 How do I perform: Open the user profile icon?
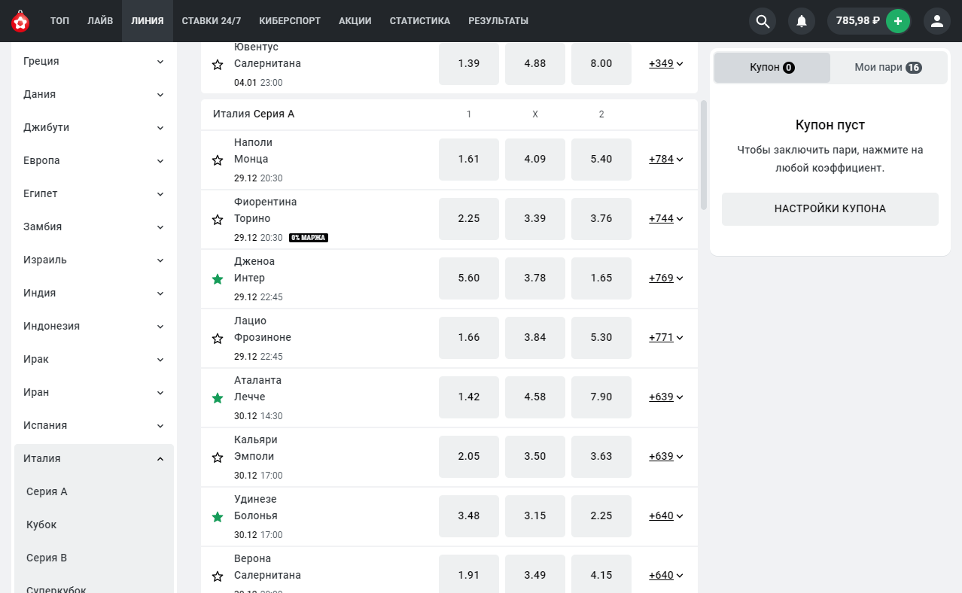pos(937,21)
